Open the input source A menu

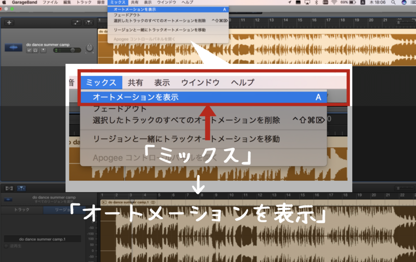pos(363,2)
